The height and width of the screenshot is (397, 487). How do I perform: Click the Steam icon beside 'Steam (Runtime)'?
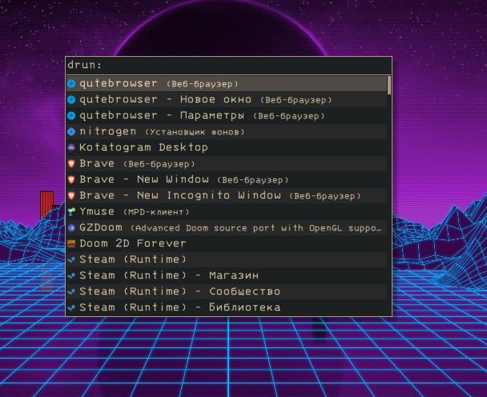(71, 259)
